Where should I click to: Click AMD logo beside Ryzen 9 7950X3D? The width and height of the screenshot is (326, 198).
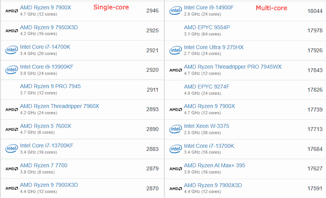(x=12, y=31)
